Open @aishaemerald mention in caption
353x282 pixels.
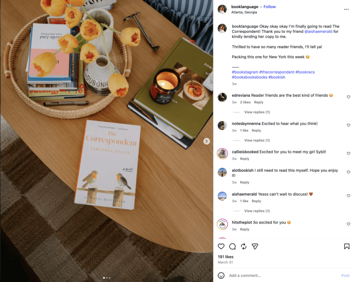318,32
